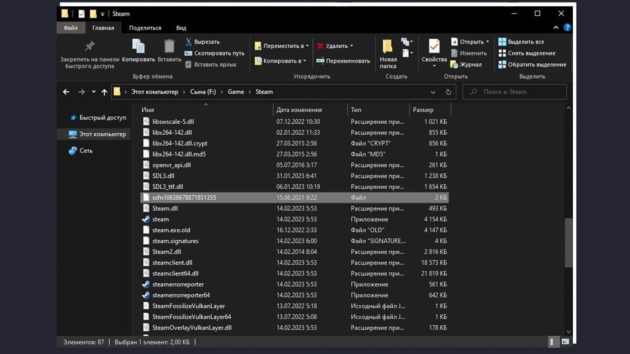Choose Вставить ярлык in the ribbon

pos(211,65)
